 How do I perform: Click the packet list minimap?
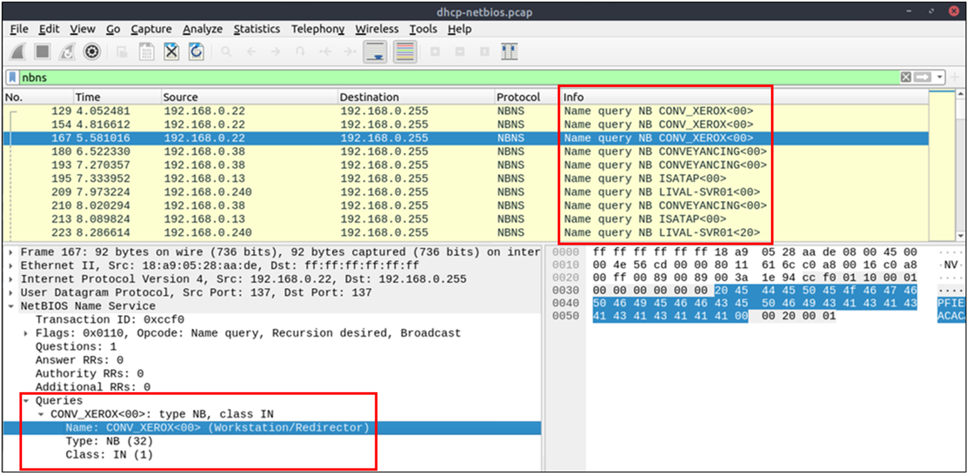click(941, 166)
